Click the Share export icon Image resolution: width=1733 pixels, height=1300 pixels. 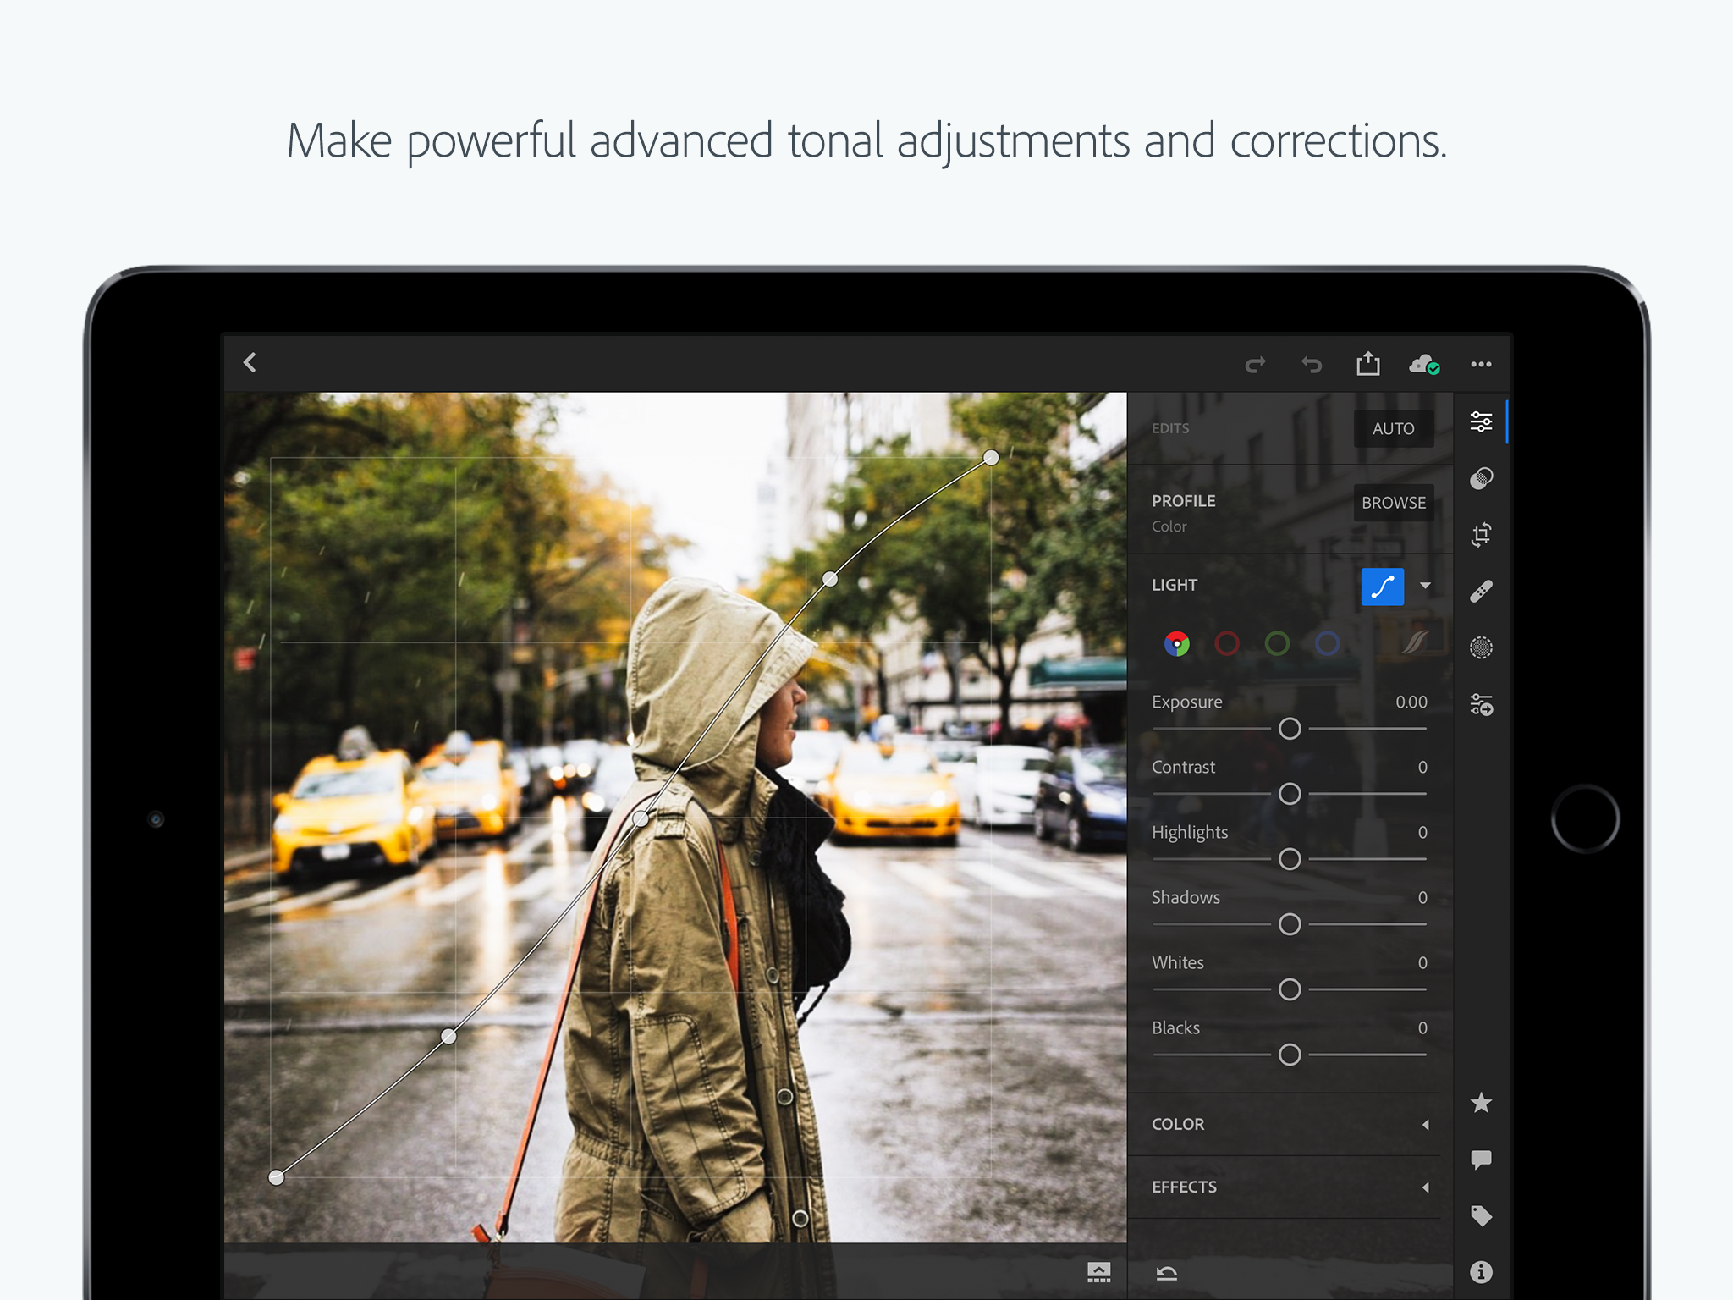[1368, 364]
